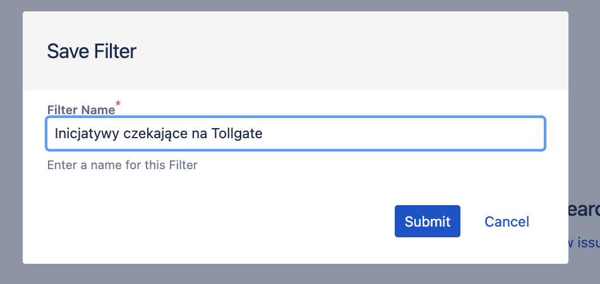Click the "Enter a name for this Filter" hint
This screenshot has height=284, width=600.
coord(122,165)
